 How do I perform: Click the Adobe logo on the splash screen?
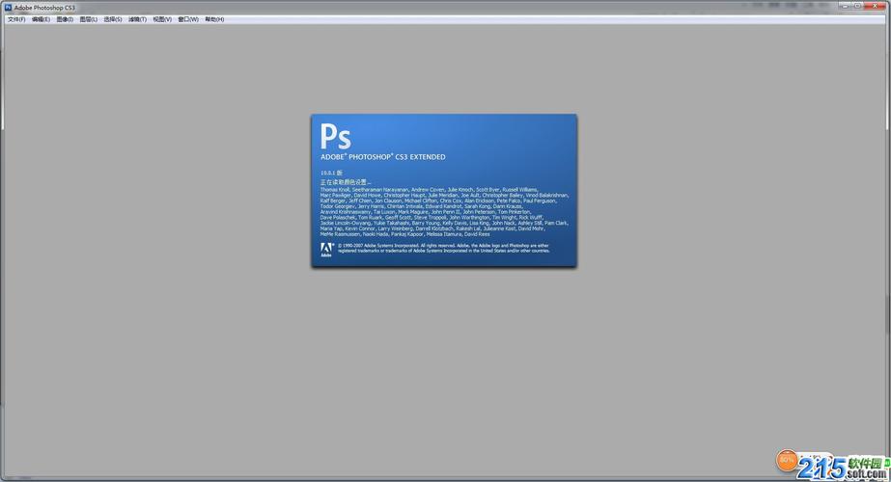point(326,250)
